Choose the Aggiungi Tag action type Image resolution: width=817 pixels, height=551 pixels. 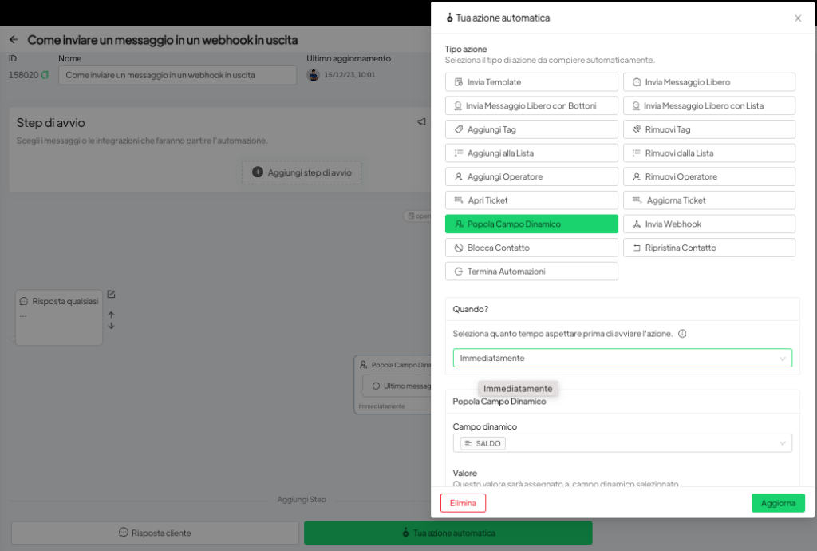(531, 129)
